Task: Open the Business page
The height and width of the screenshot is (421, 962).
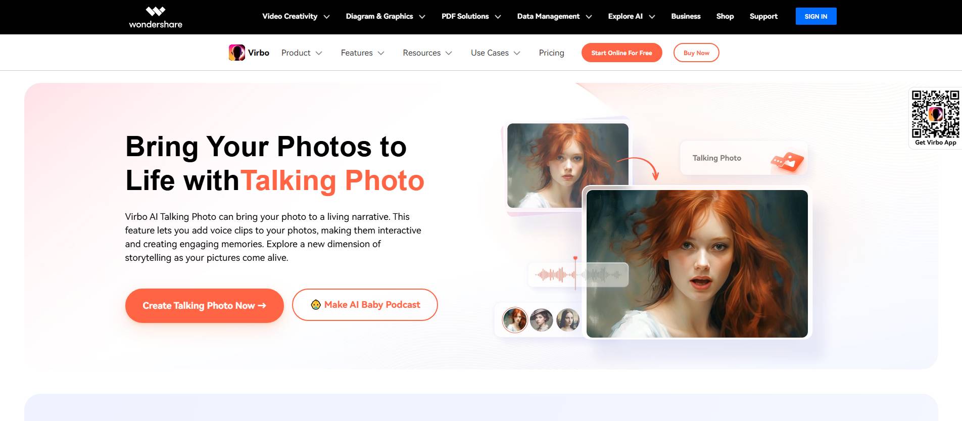Action: (x=686, y=16)
